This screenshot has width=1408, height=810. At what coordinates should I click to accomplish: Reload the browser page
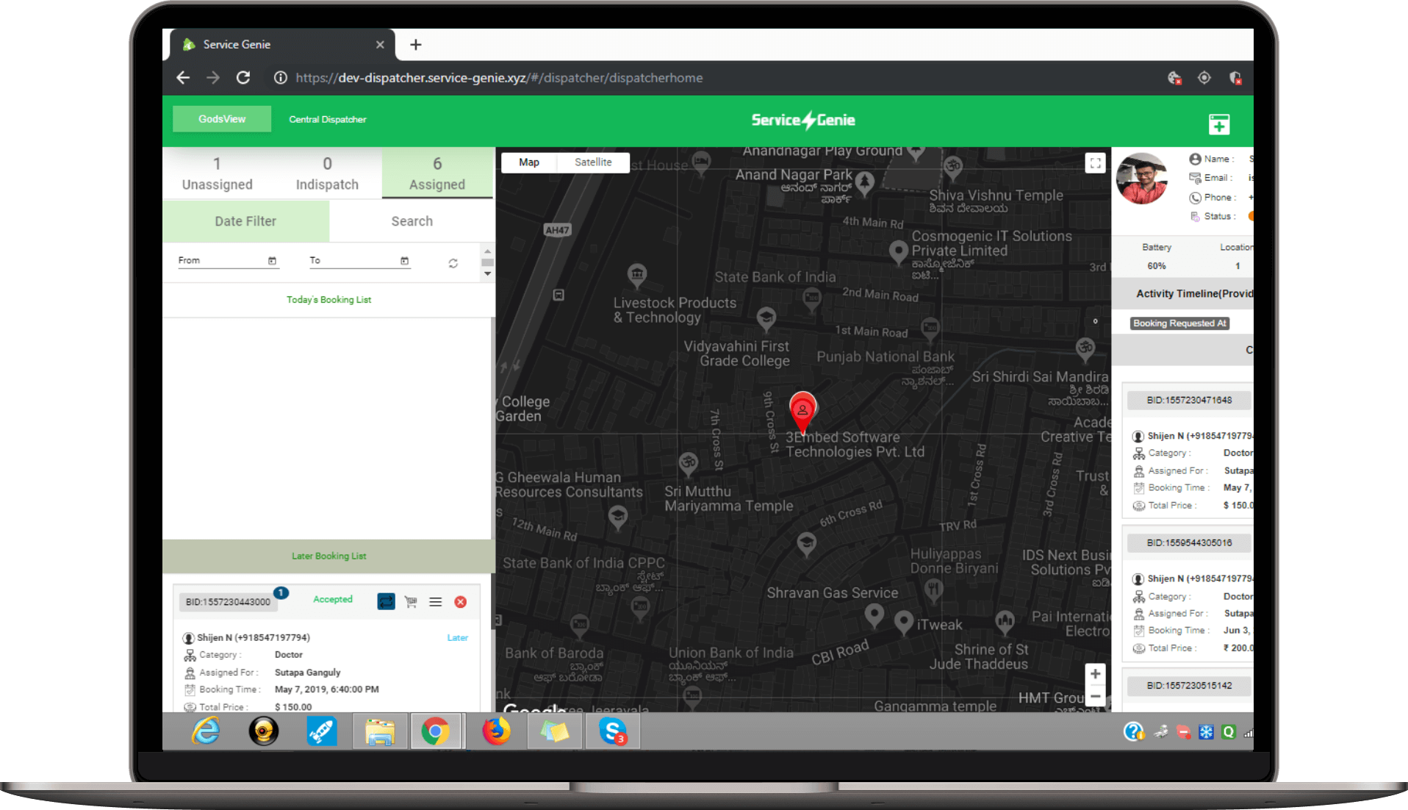[x=243, y=78]
